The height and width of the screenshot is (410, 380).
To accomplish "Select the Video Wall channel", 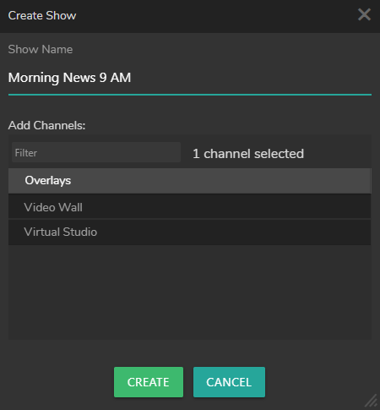I will [190, 207].
